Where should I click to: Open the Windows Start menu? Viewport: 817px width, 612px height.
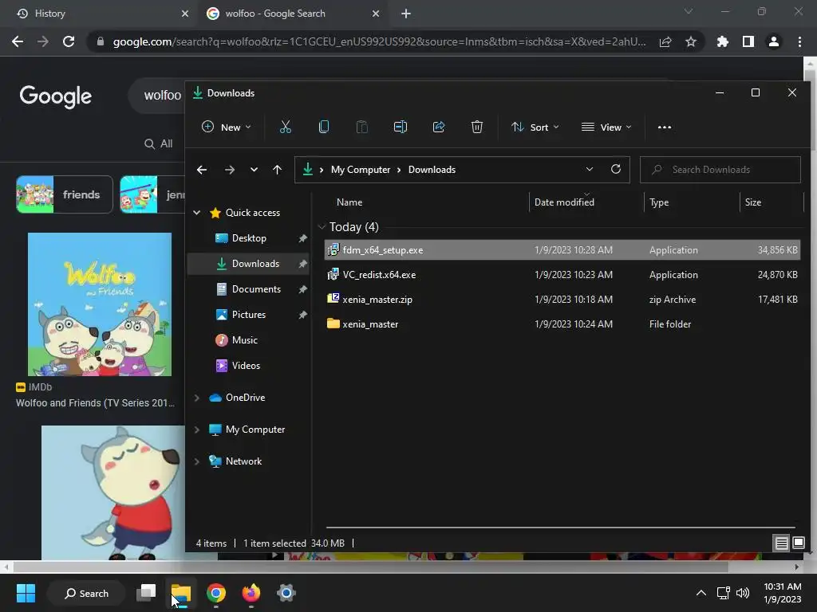click(x=26, y=593)
